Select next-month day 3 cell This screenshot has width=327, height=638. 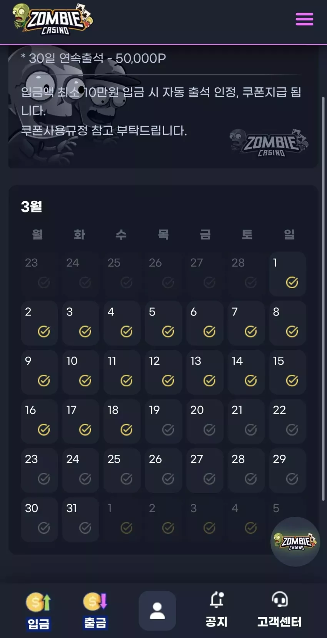(205, 519)
